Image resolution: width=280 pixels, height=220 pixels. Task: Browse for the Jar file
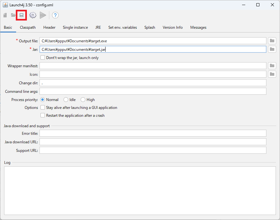pyautogui.click(x=272, y=49)
